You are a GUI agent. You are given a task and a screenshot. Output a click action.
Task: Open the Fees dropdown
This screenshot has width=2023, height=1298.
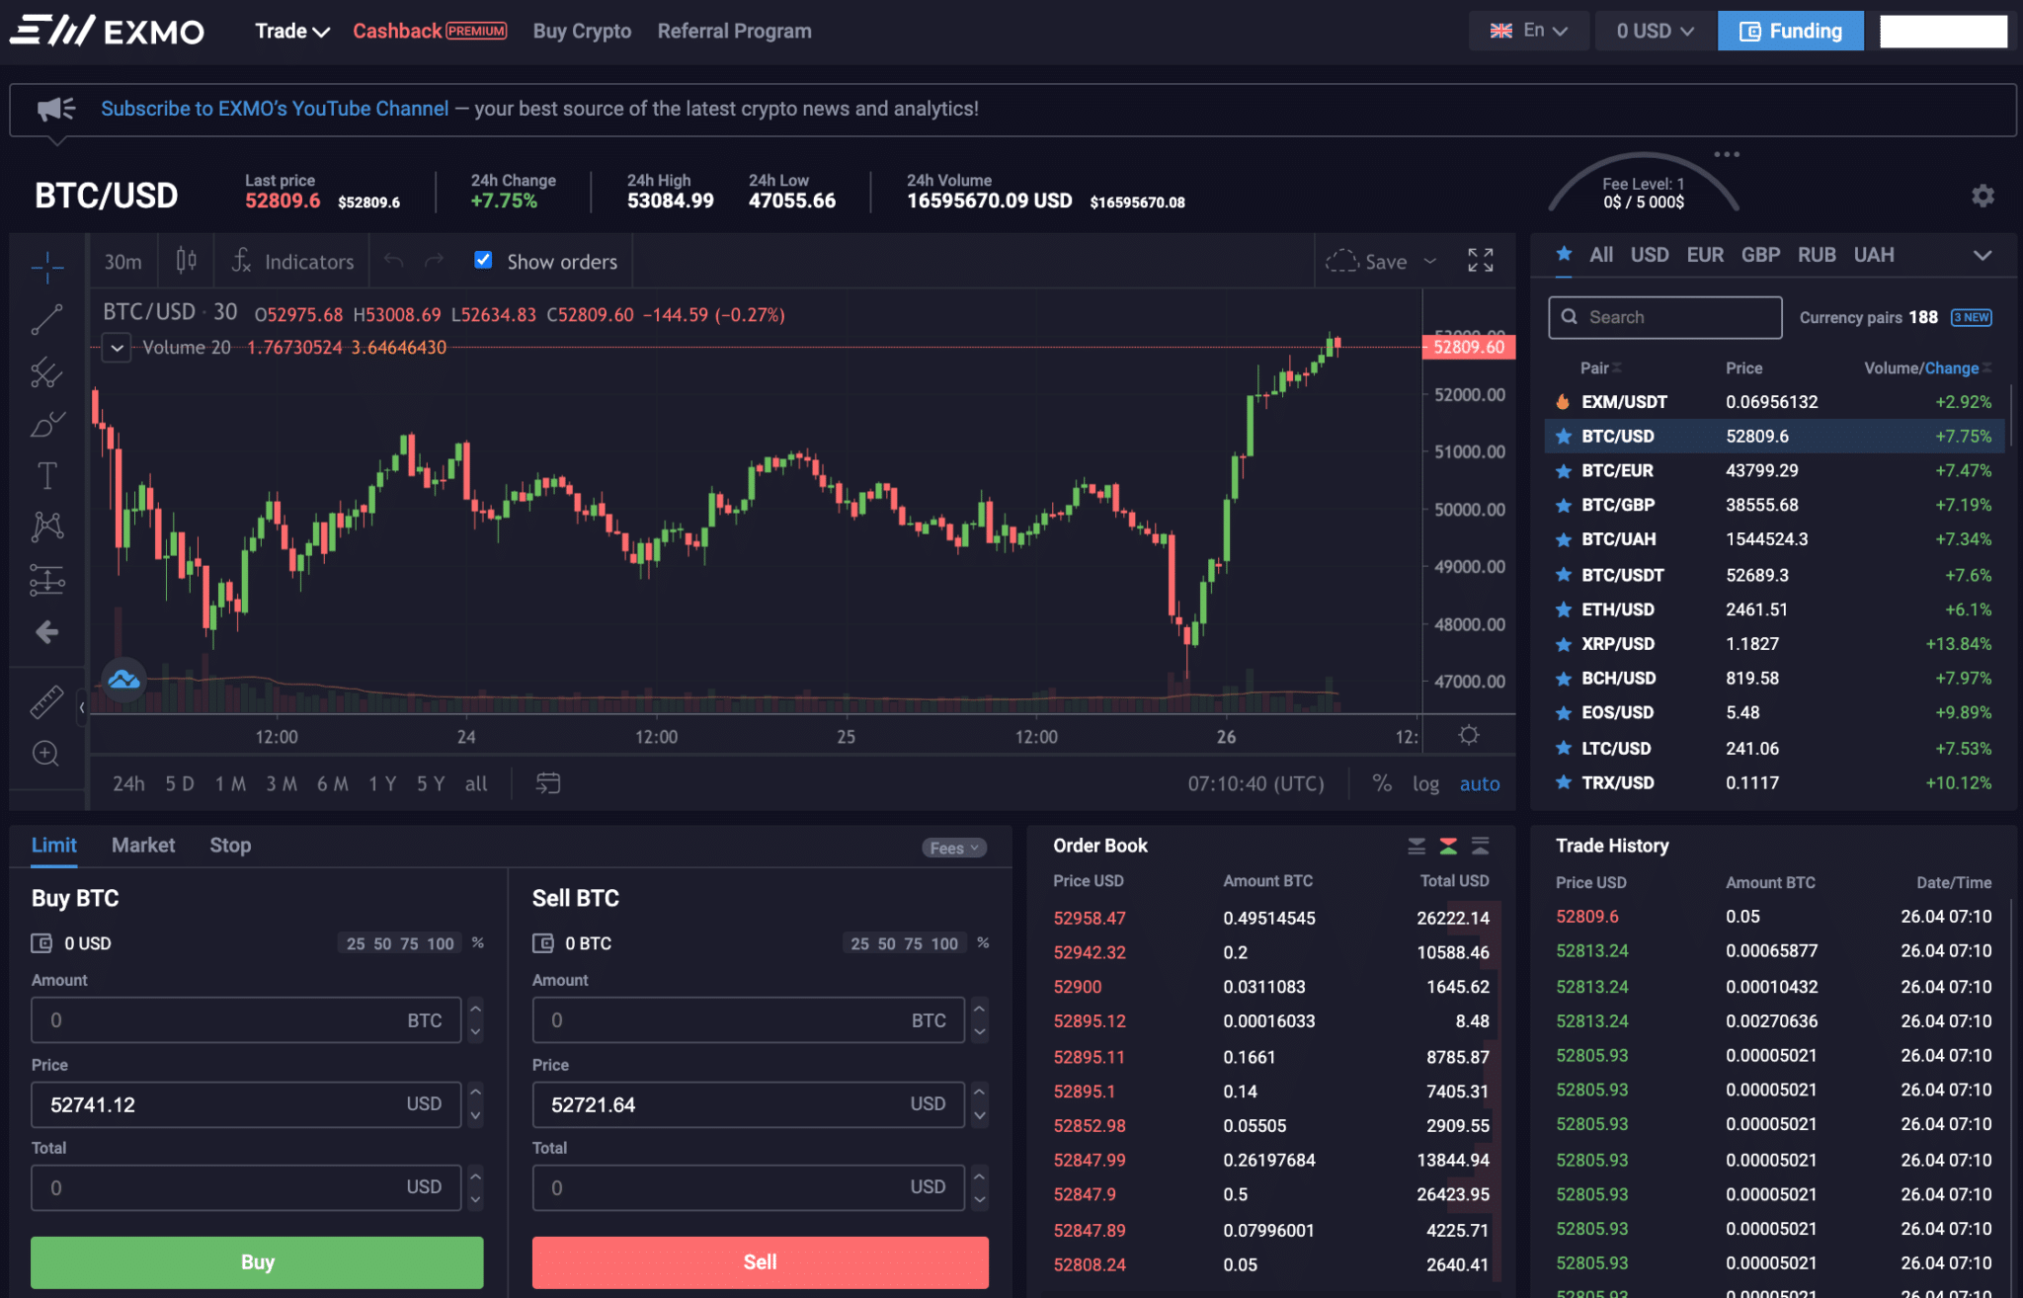[954, 848]
